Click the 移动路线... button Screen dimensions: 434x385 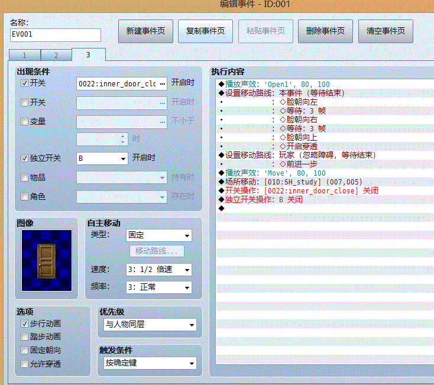157,251
